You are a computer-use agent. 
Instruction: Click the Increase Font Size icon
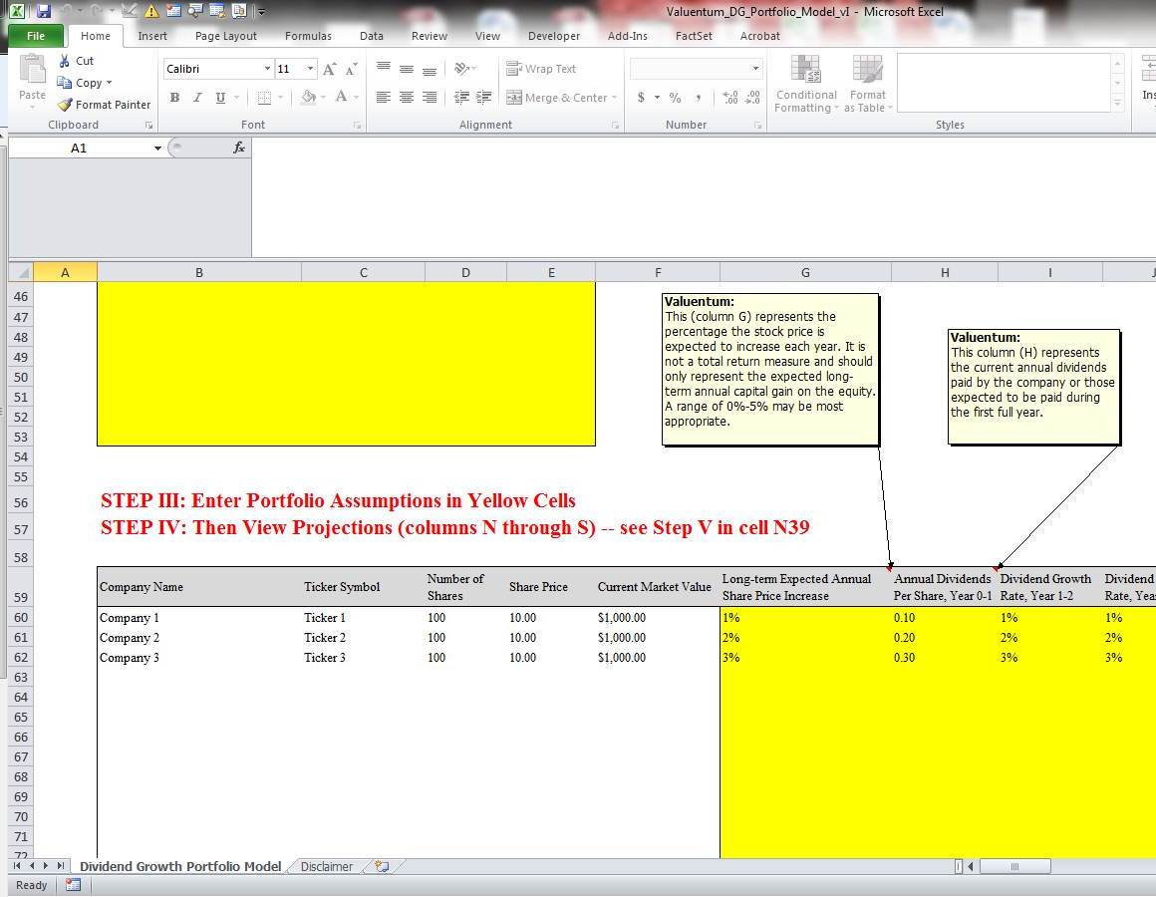330,69
